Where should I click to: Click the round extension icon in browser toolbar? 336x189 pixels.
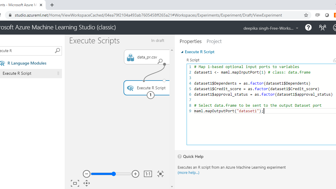tap(327, 15)
